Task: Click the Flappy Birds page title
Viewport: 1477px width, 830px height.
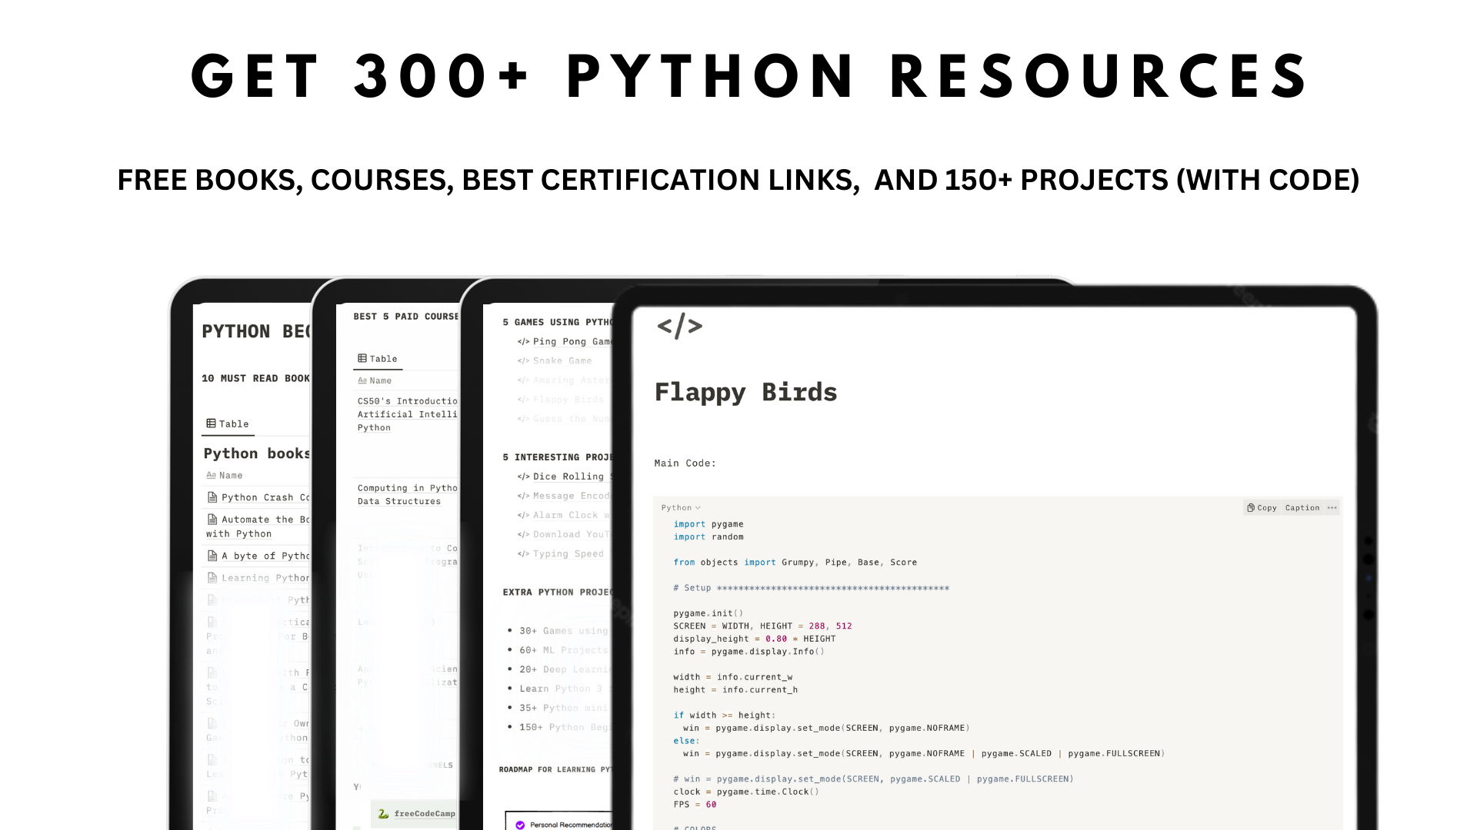Action: [x=745, y=393]
